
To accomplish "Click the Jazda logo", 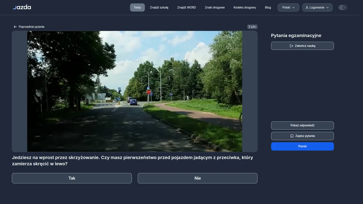I will click(x=22, y=7).
